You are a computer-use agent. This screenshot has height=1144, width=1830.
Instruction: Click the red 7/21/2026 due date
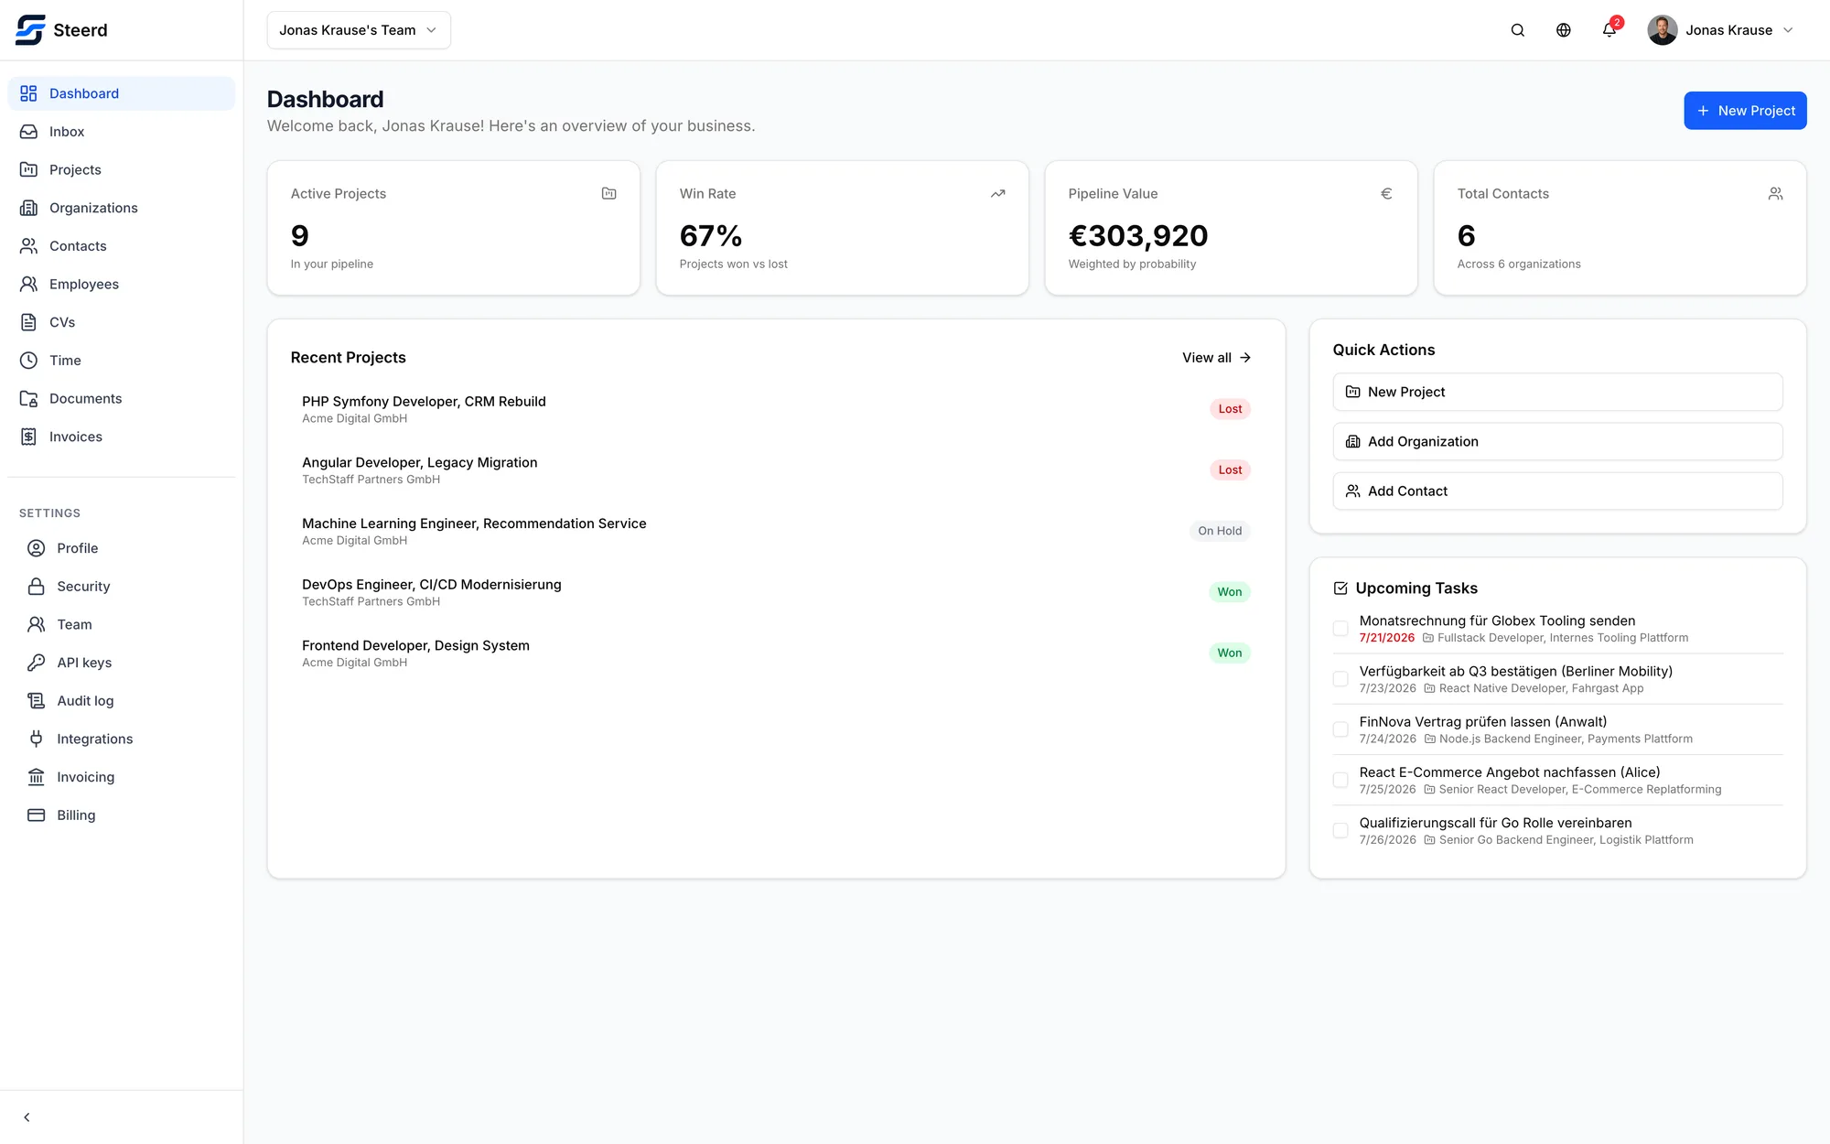tap(1386, 638)
